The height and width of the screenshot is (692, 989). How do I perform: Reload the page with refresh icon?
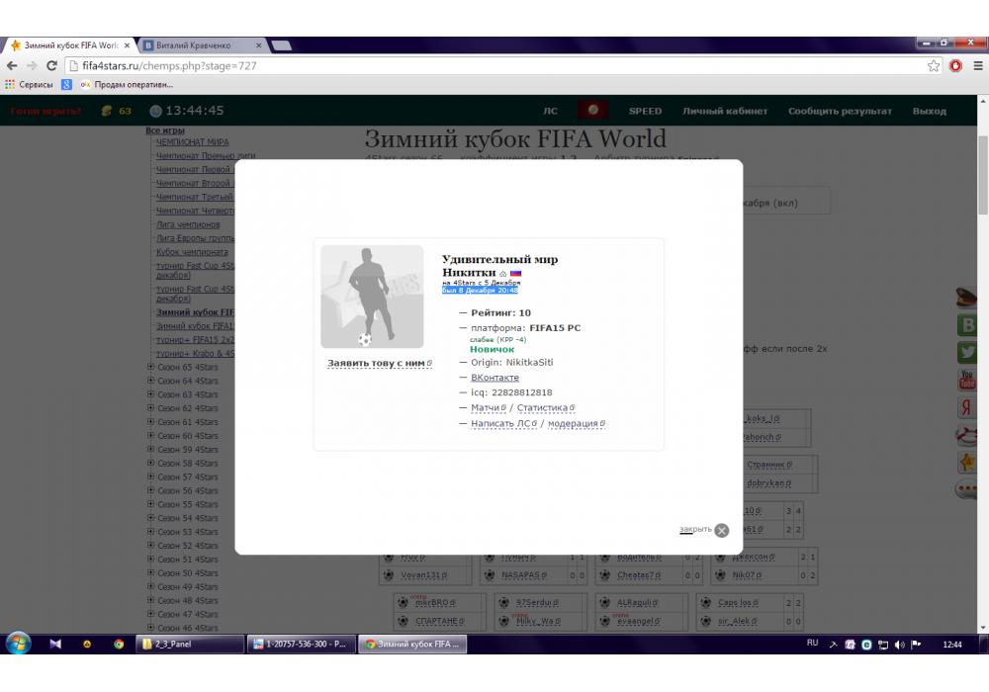pyautogui.click(x=48, y=65)
